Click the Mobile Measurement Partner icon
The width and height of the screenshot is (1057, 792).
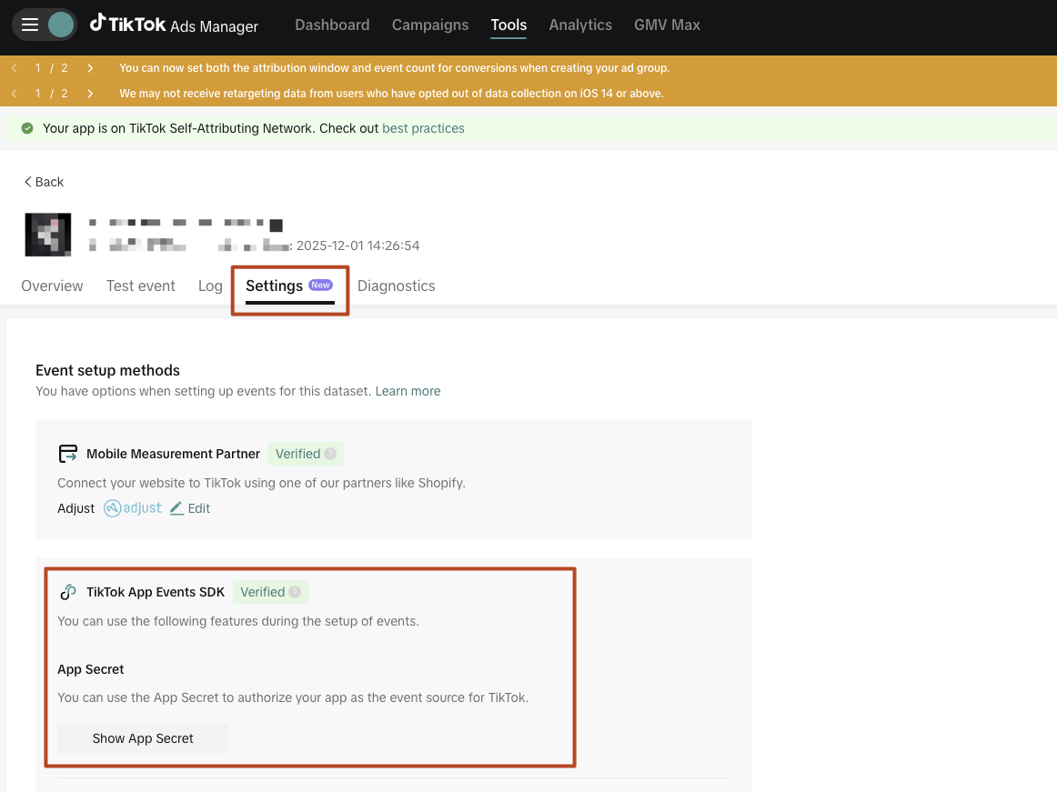(x=68, y=454)
